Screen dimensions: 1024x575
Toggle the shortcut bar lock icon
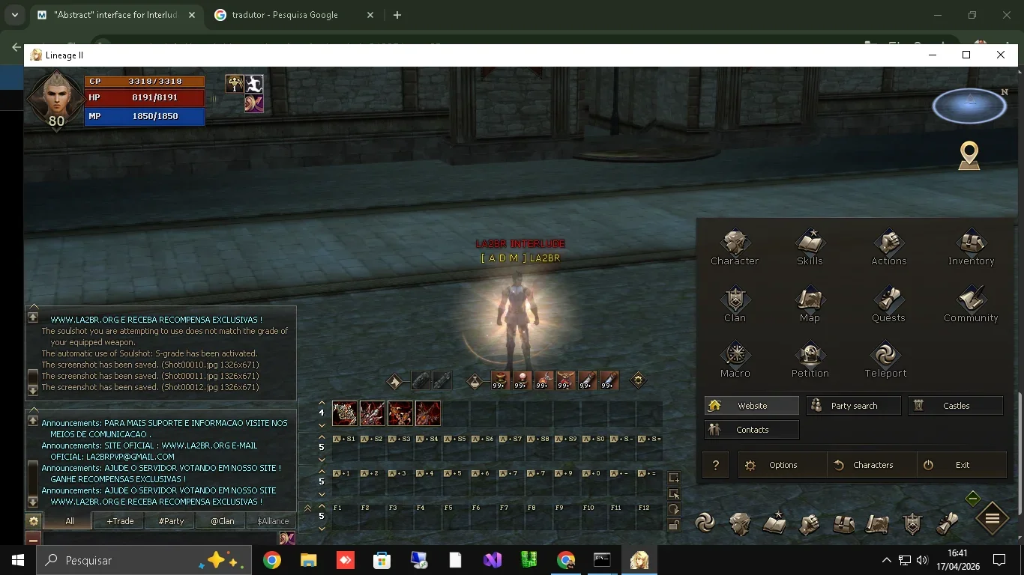[x=674, y=526]
